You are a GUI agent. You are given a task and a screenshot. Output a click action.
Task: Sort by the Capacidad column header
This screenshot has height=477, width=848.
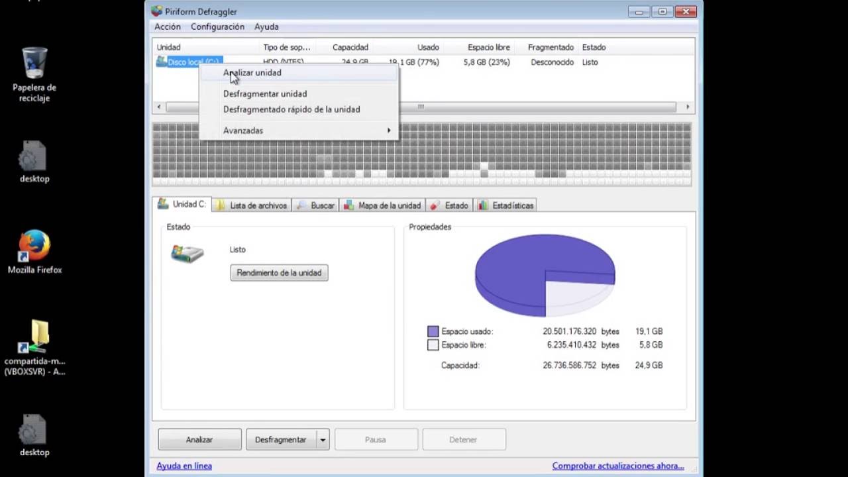coord(343,47)
